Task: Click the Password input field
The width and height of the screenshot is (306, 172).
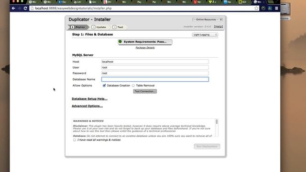Action: (155, 73)
